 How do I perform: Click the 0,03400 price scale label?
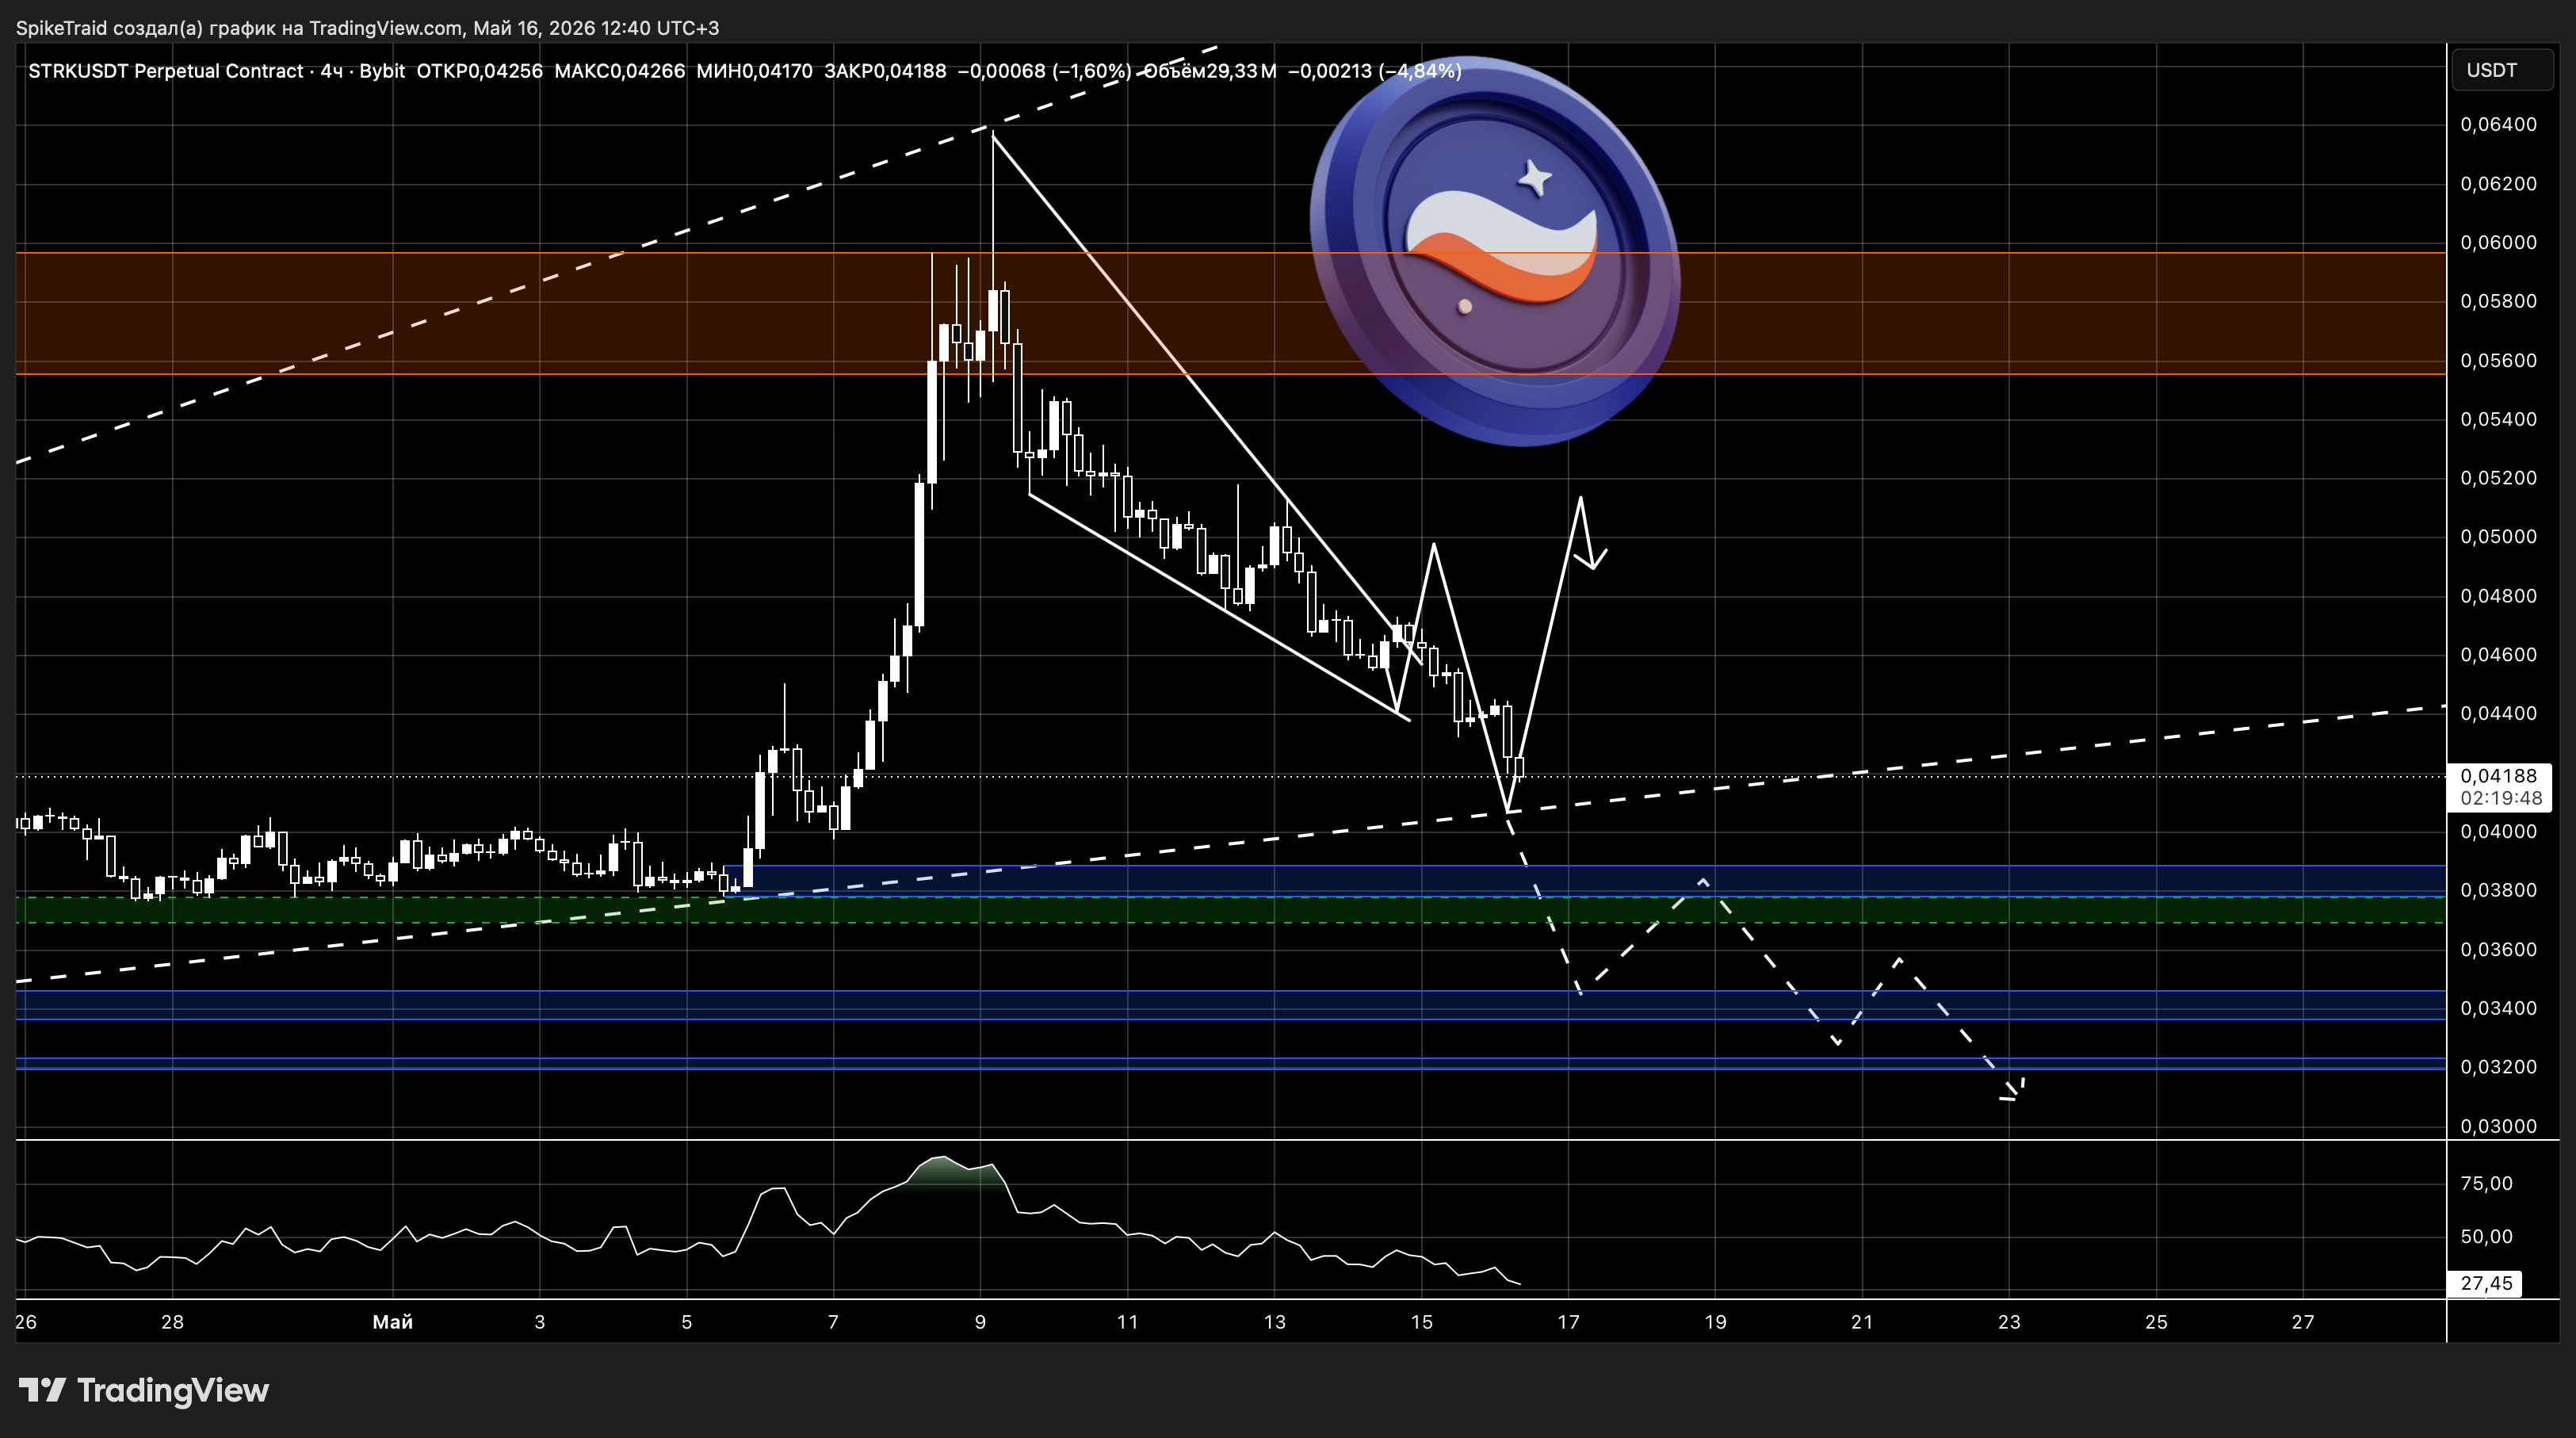click(x=2498, y=1008)
